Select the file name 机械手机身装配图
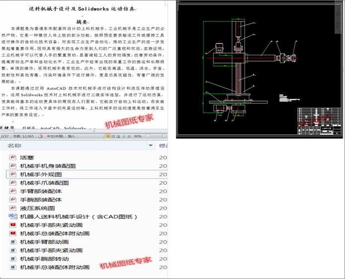The image size is (345, 279). tap(48, 166)
